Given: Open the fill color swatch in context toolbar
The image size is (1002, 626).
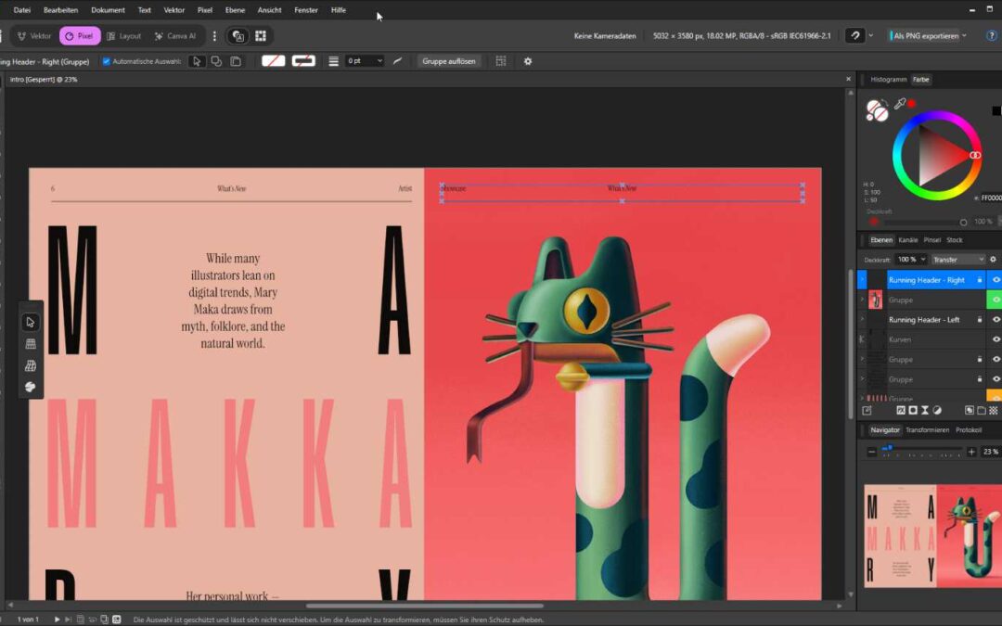Looking at the screenshot, I should 274,61.
